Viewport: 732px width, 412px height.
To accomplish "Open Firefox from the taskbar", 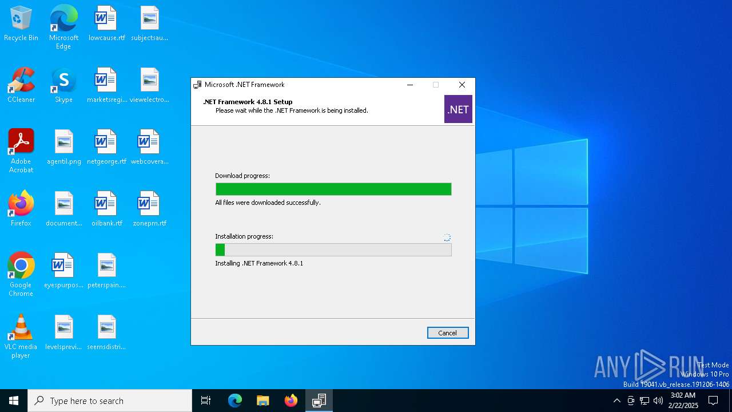I will 291,401.
